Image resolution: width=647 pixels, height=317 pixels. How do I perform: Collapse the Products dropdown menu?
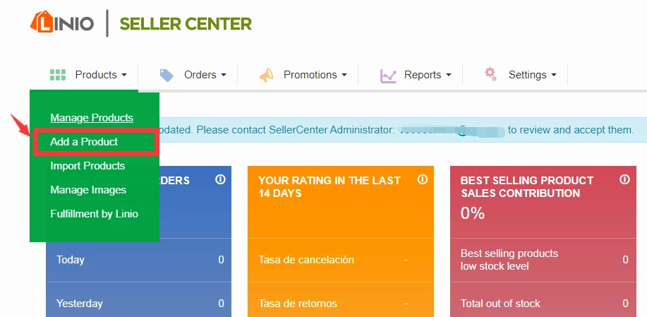(101, 75)
